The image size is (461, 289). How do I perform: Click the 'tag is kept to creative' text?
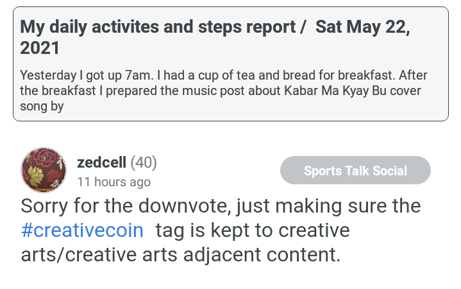click(x=253, y=230)
